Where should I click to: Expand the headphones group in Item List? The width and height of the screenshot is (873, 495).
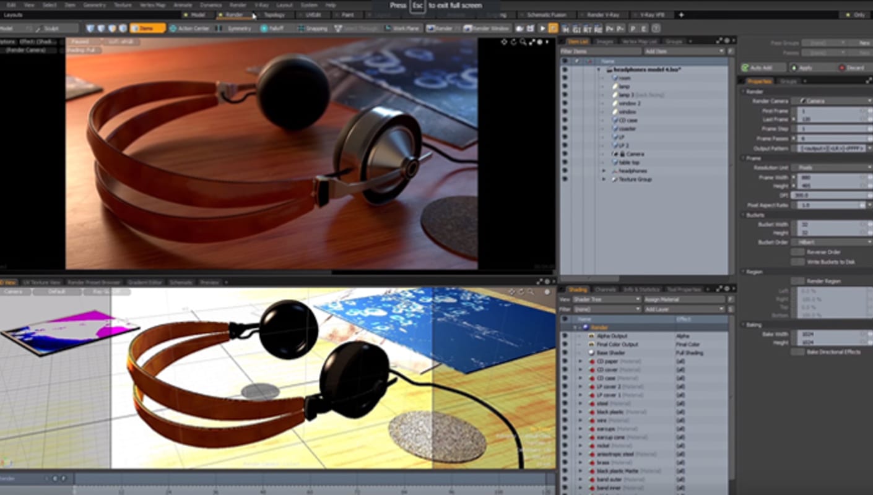point(604,171)
